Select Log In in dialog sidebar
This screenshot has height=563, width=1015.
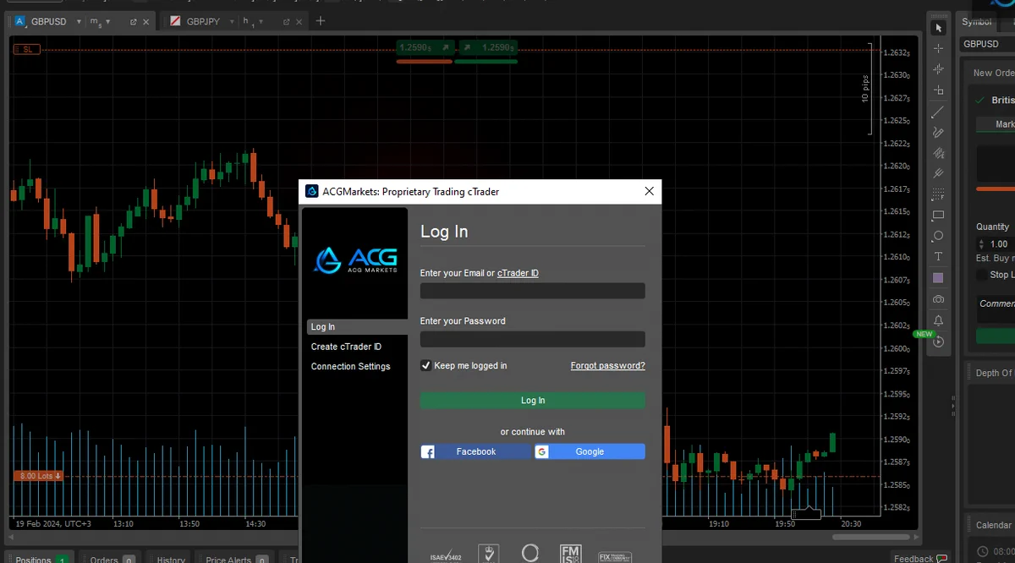pyautogui.click(x=357, y=327)
